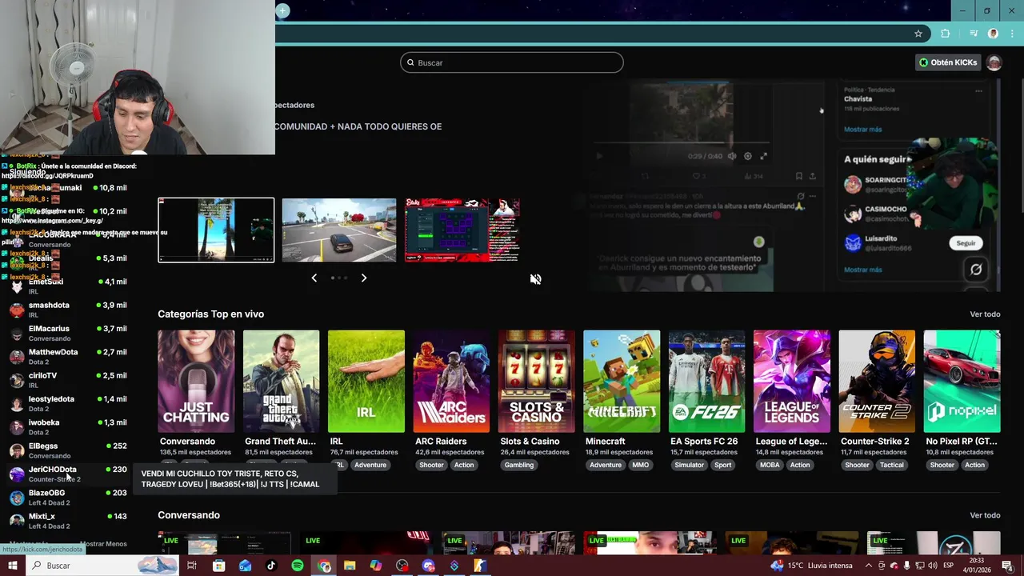Open the Just Chatting category card

click(x=196, y=382)
